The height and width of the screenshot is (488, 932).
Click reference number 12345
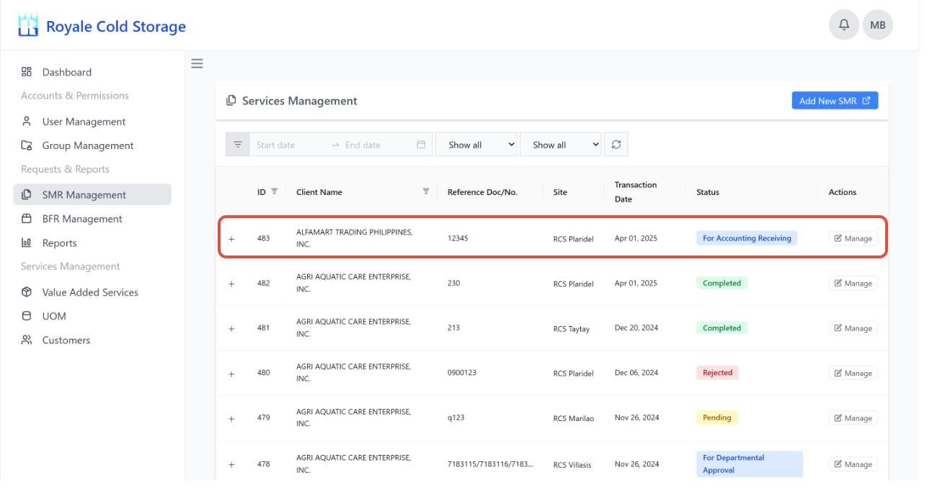(458, 238)
